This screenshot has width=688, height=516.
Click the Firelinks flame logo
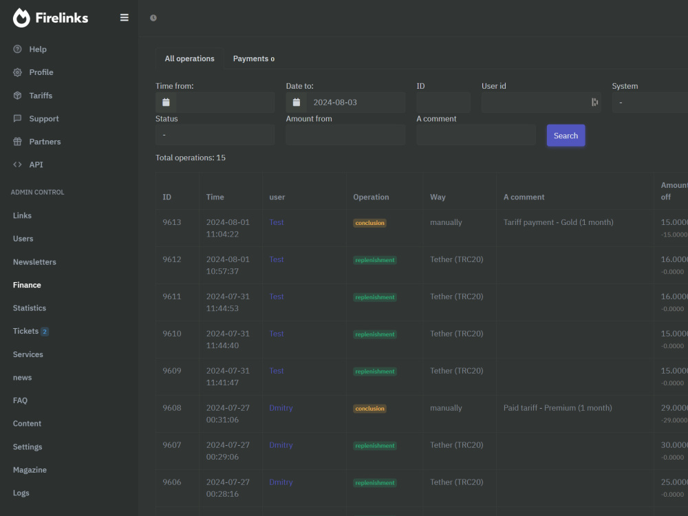(x=21, y=18)
